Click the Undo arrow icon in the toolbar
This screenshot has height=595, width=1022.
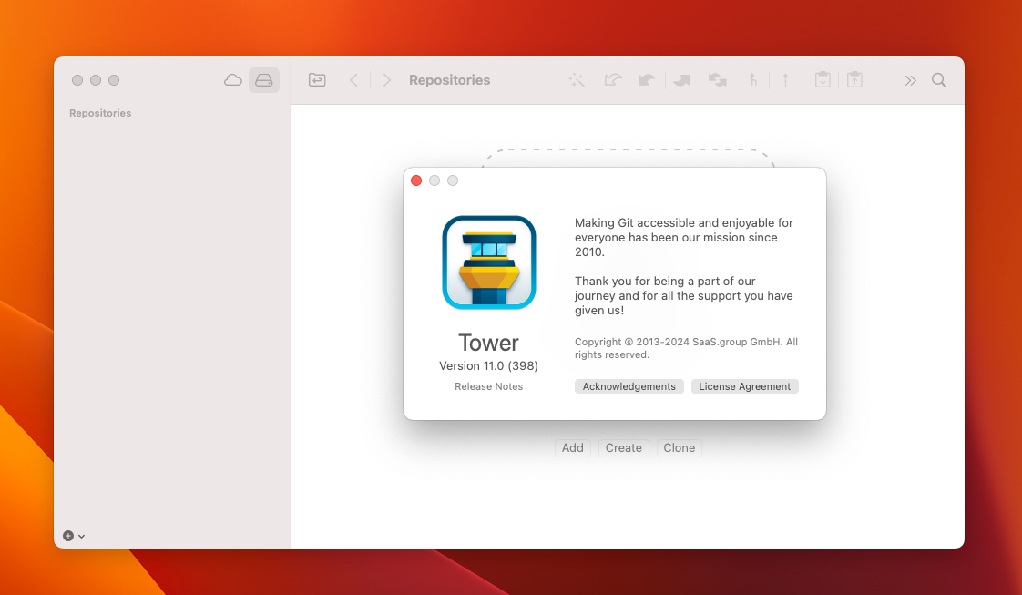point(613,80)
